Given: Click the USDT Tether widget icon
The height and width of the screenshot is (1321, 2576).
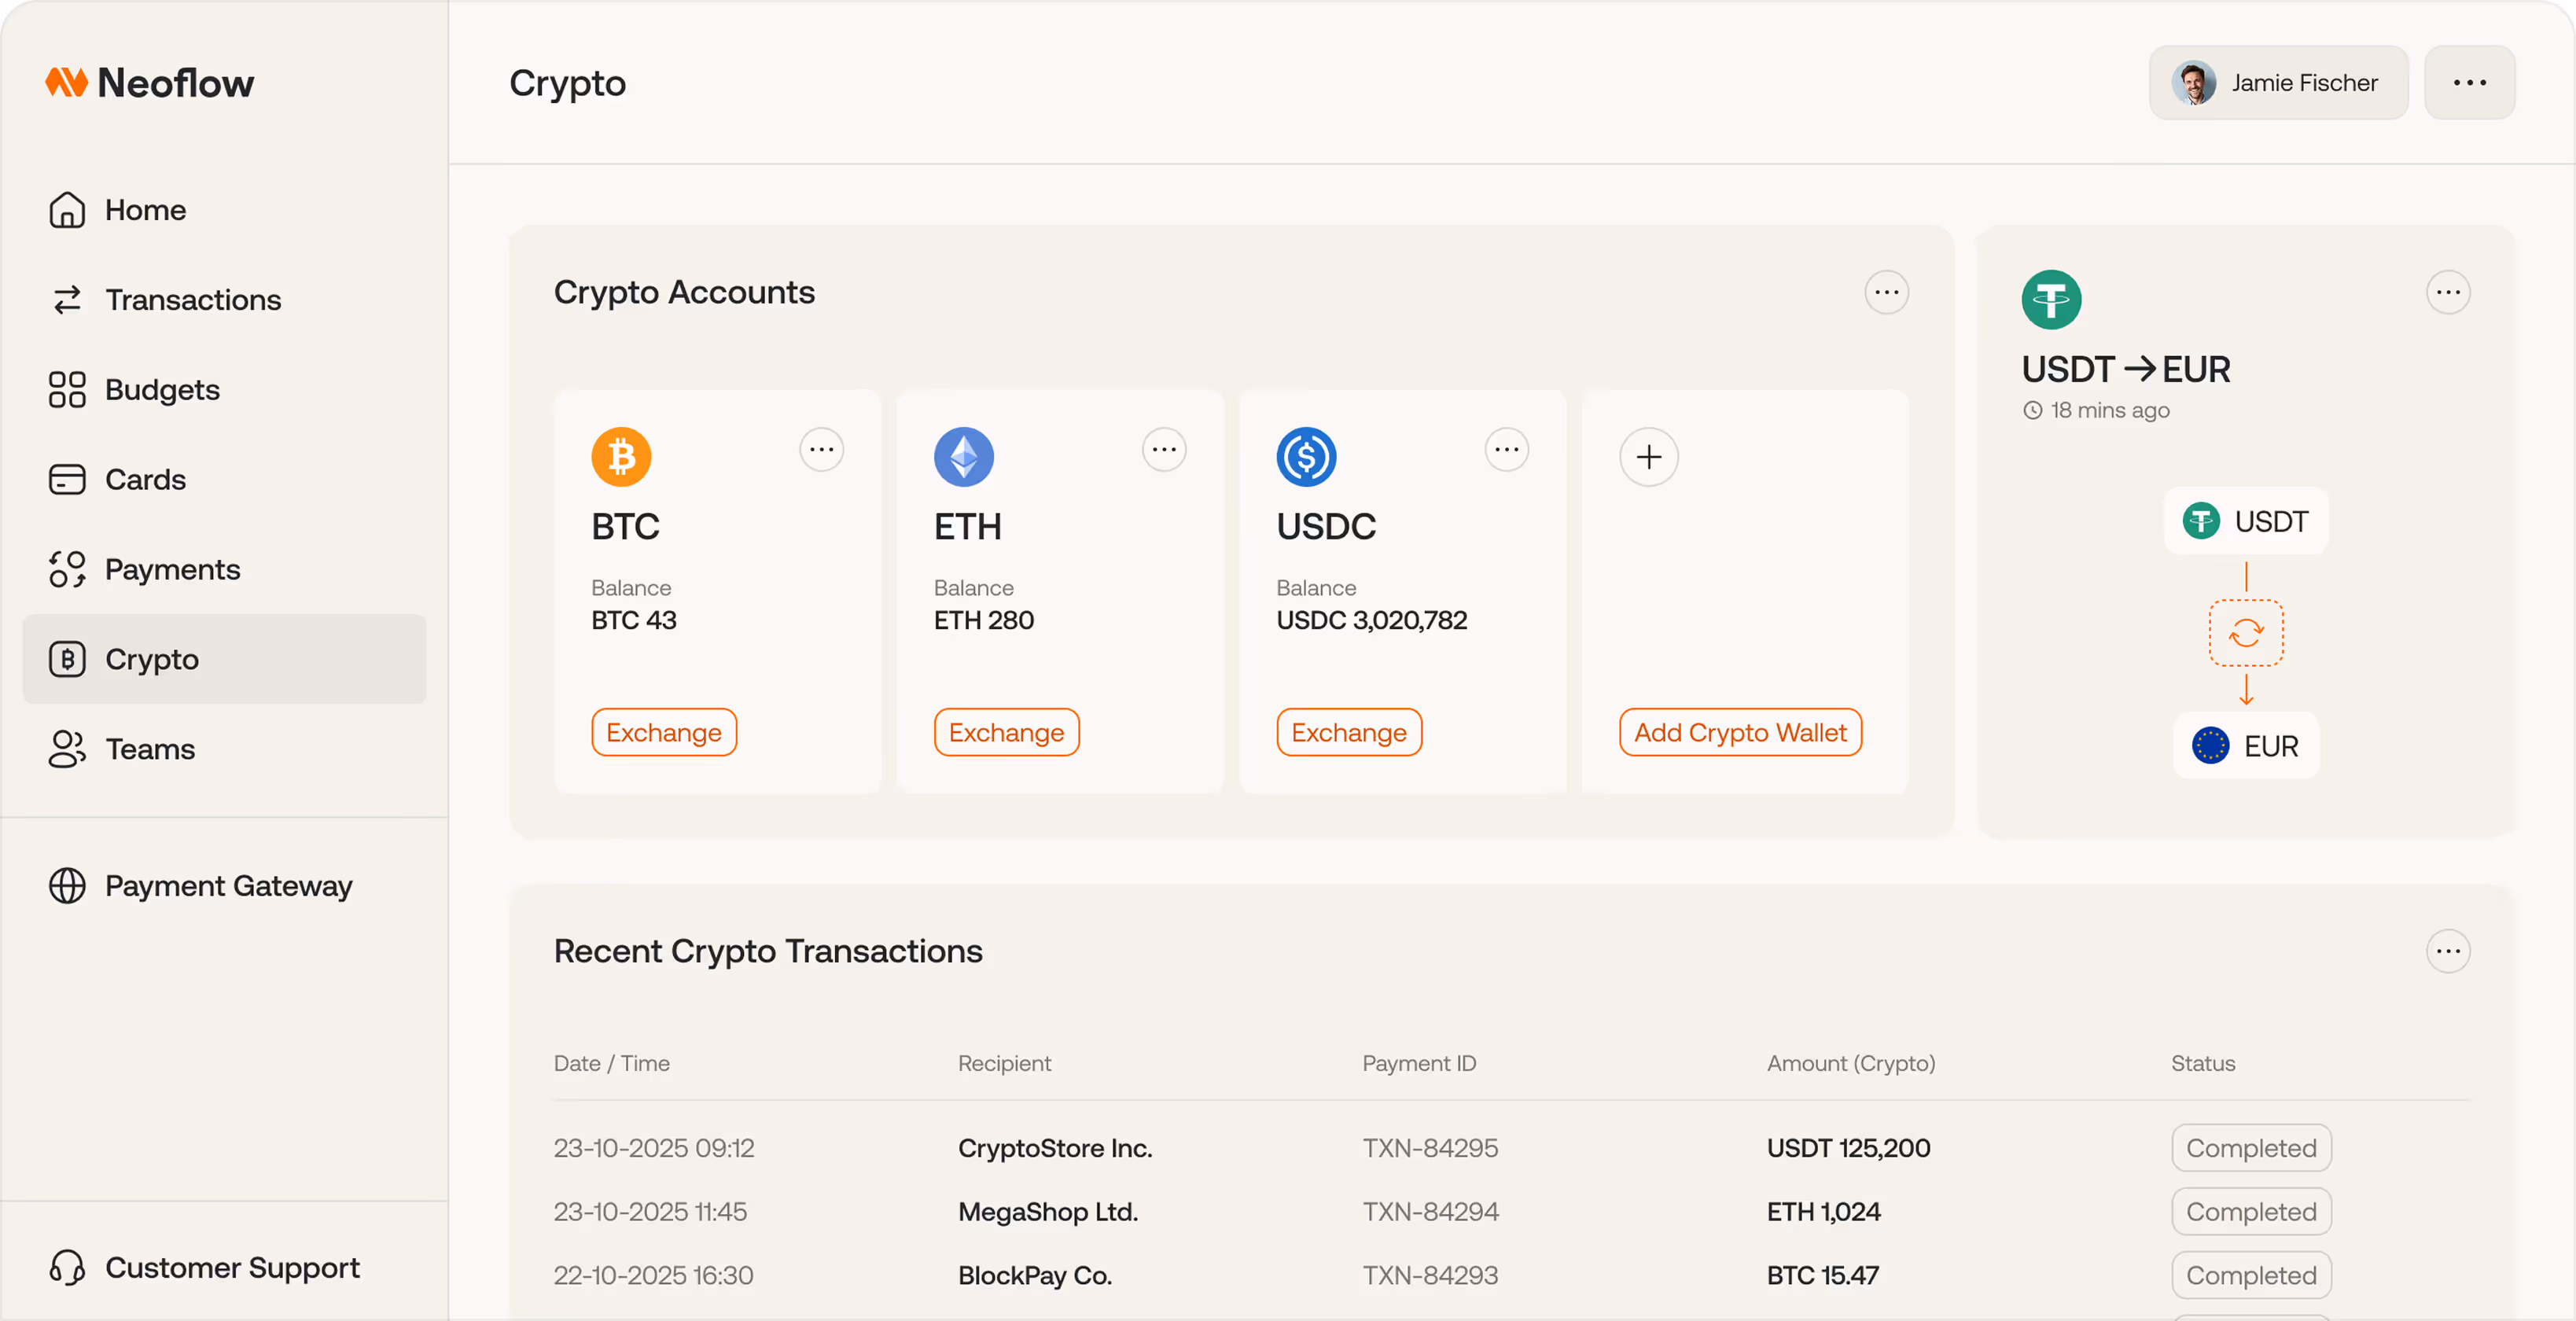Looking at the screenshot, I should 2051,298.
